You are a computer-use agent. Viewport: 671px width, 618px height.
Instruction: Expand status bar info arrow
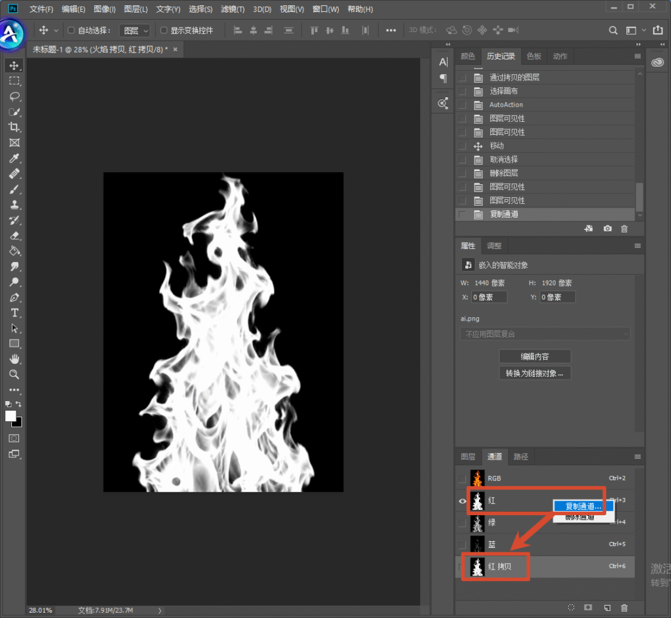coord(160,611)
